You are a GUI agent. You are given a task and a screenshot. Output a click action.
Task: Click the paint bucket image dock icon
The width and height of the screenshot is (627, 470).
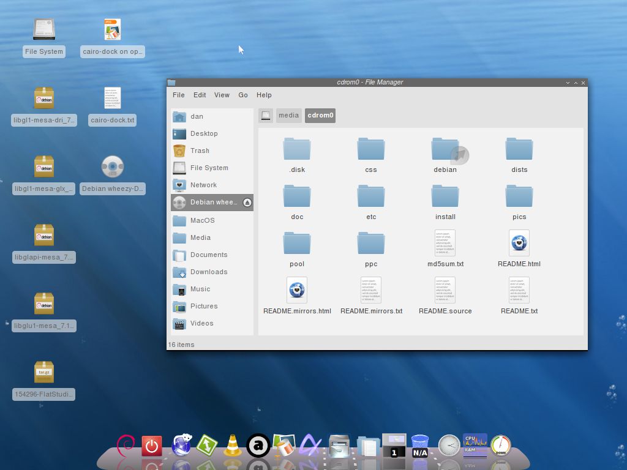pos(284,446)
